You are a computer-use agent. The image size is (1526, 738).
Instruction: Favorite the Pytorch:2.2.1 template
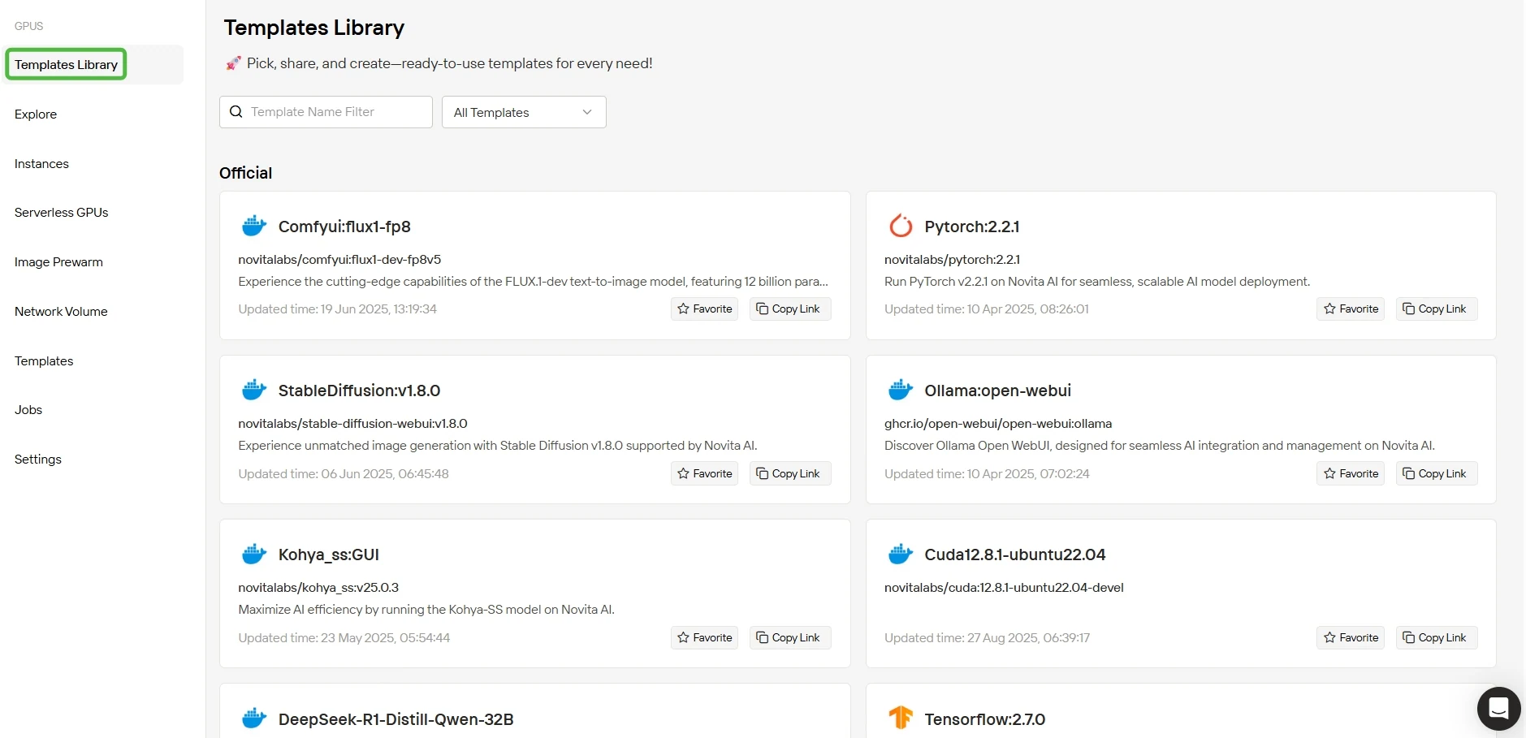(1351, 309)
